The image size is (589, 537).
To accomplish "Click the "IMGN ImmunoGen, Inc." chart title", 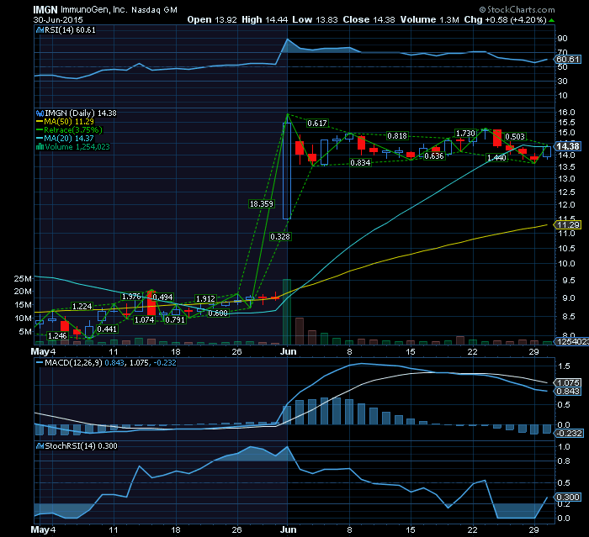I will (81, 10).
